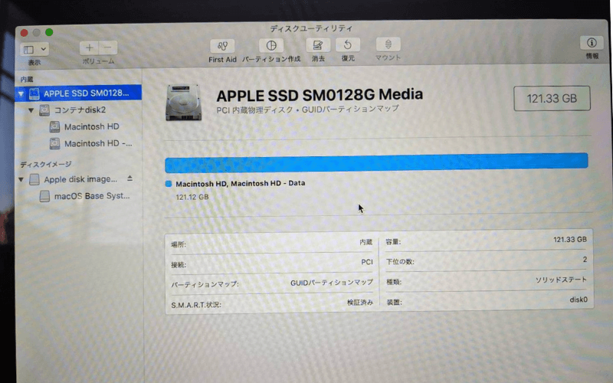The height and width of the screenshot is (383, 613).
Task: Click the ディスクユーティリティ window title
Action: 311,28
